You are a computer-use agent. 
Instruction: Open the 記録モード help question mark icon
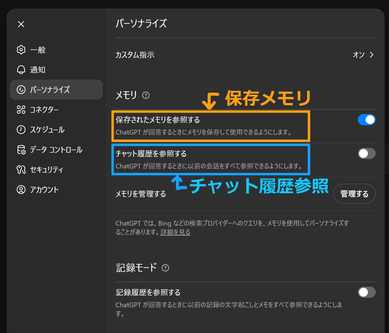click(166, 268)
